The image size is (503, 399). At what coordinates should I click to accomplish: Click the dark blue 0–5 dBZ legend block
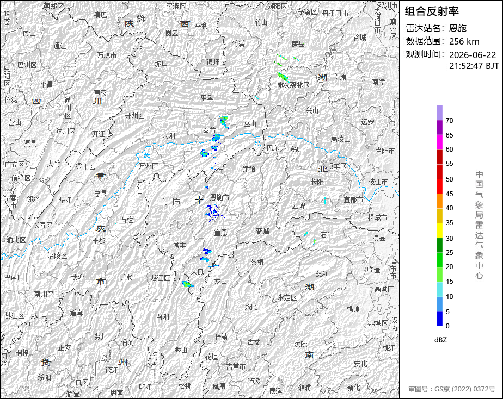point(439,319)
